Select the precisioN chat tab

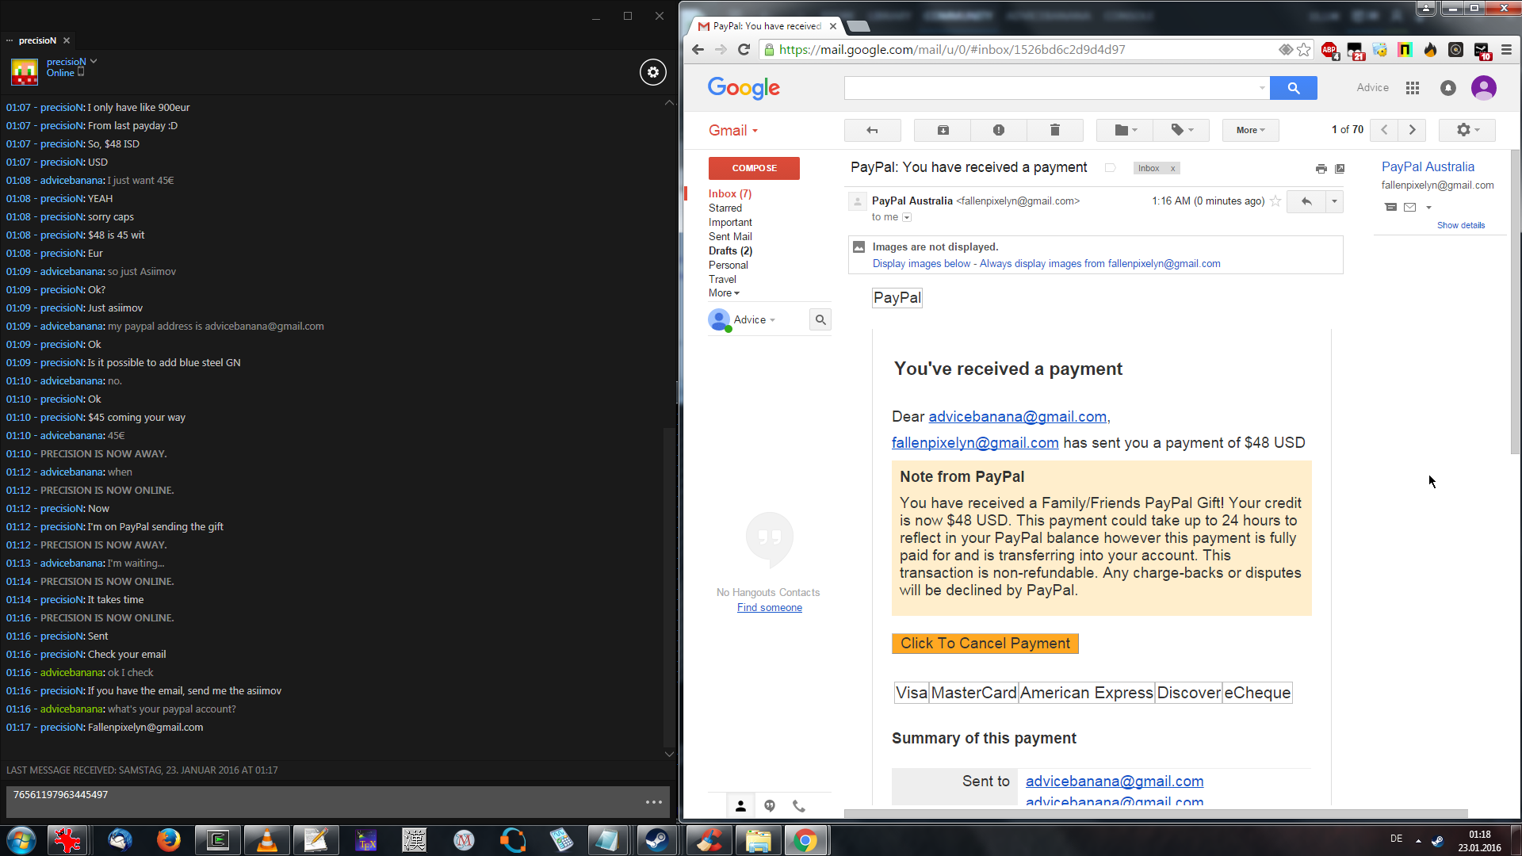tap(37, 40)
